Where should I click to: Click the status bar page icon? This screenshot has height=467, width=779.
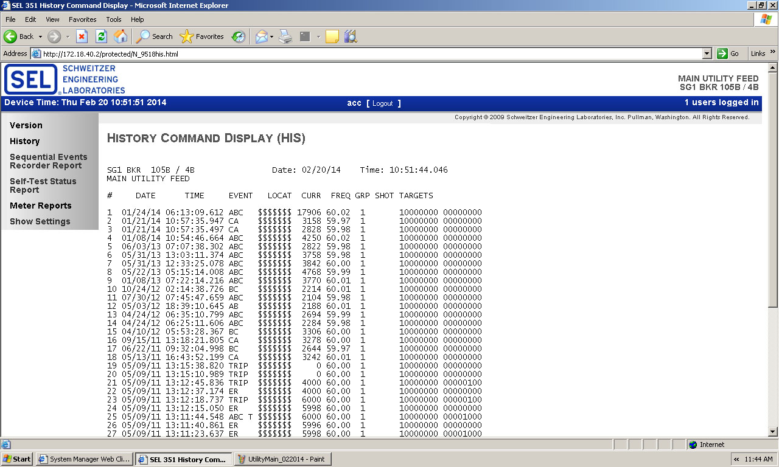[x=6, y=445]
